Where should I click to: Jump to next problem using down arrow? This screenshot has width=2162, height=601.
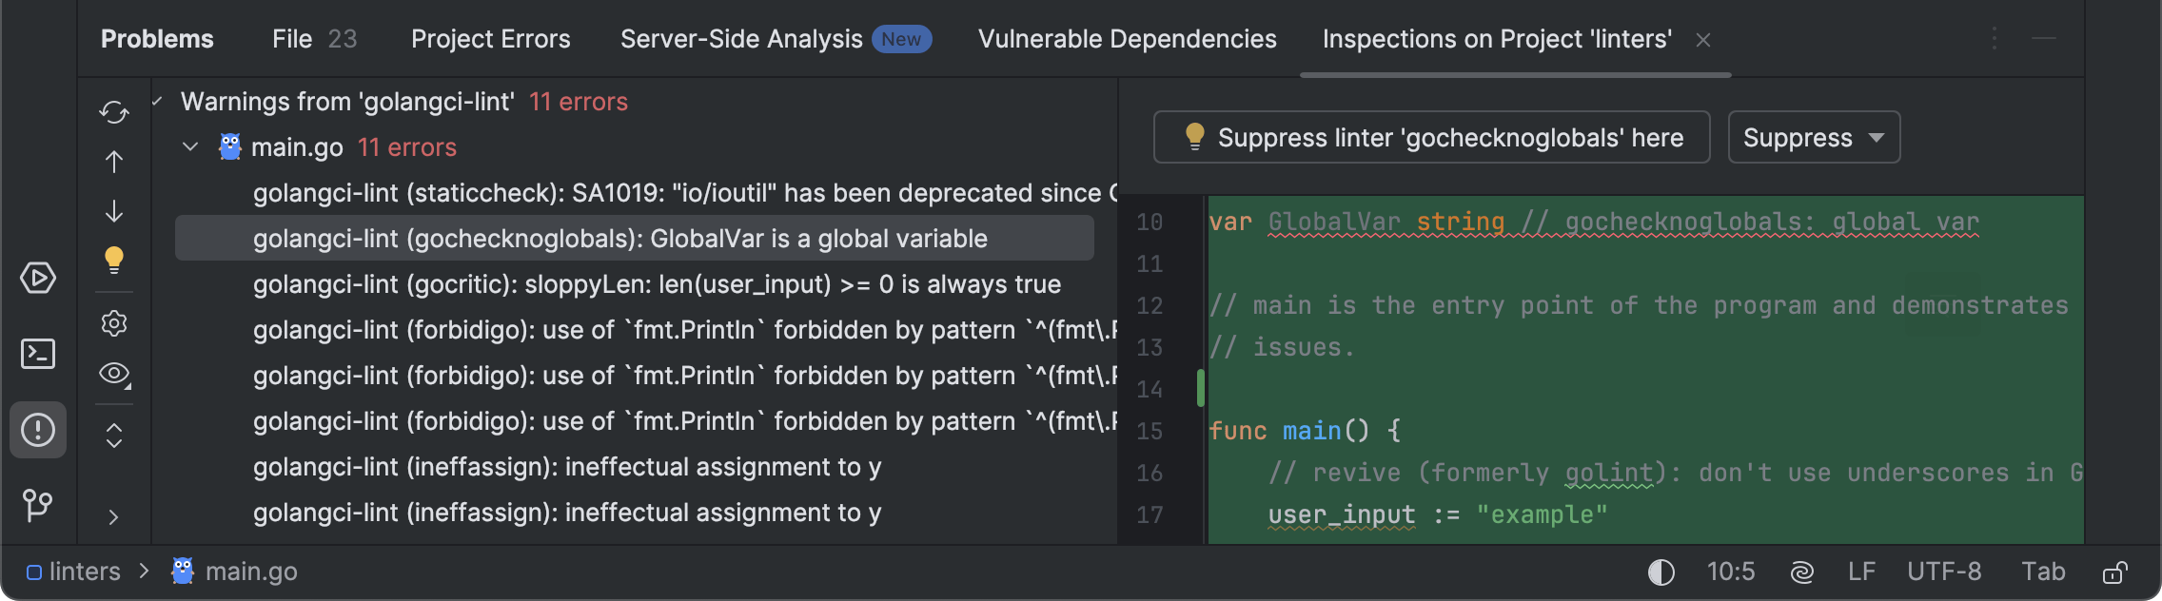pos(114,211)
